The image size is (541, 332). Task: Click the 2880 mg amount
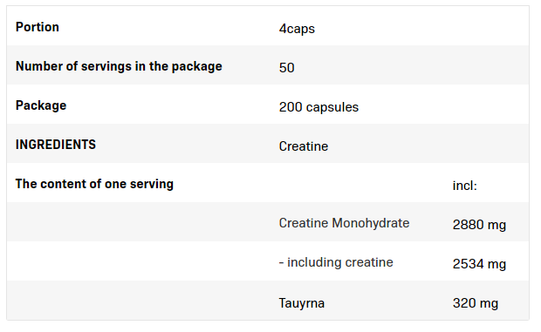(x=479, y=225)
